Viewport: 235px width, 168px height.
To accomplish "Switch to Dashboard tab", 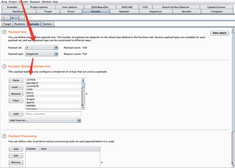I will (18, 12).
